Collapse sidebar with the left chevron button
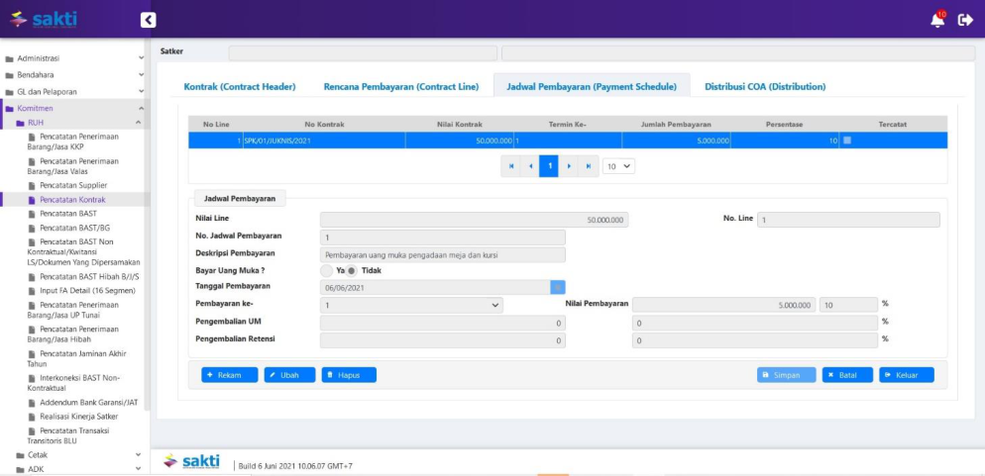985x476 pixels. (x=148, y=20)
